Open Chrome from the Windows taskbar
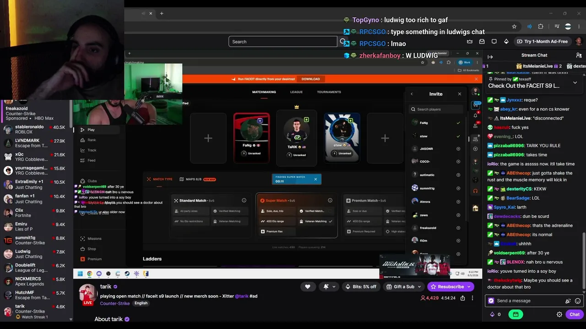 pos(89,274)
